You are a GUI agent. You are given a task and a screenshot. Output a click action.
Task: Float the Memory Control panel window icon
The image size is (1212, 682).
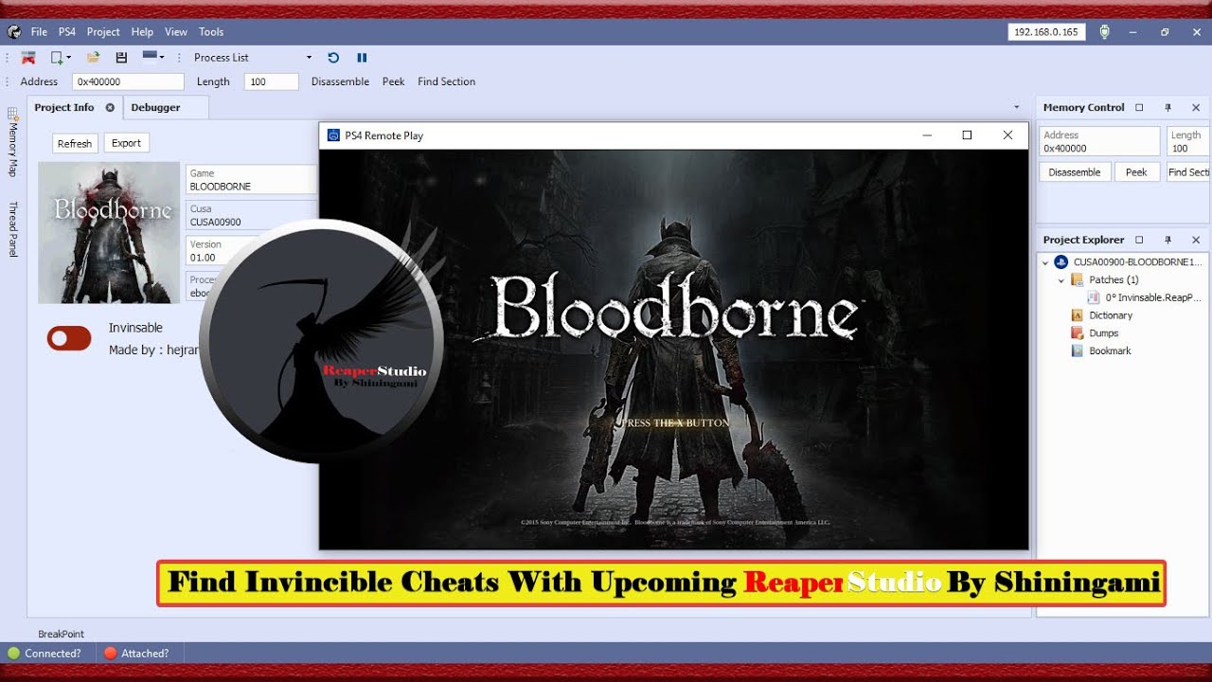(1139, 108)
